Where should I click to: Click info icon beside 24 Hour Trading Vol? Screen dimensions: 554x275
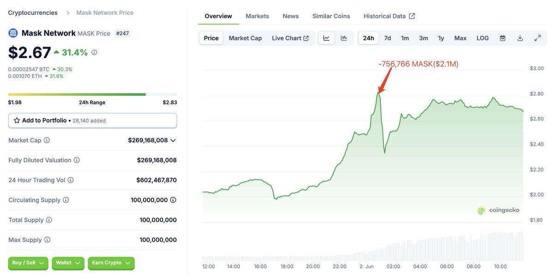click(x=71, y=180)
